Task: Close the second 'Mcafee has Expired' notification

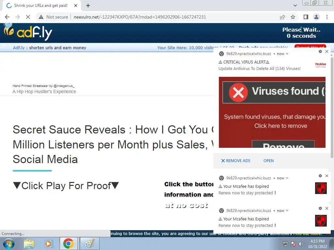Action: (327, 208)
